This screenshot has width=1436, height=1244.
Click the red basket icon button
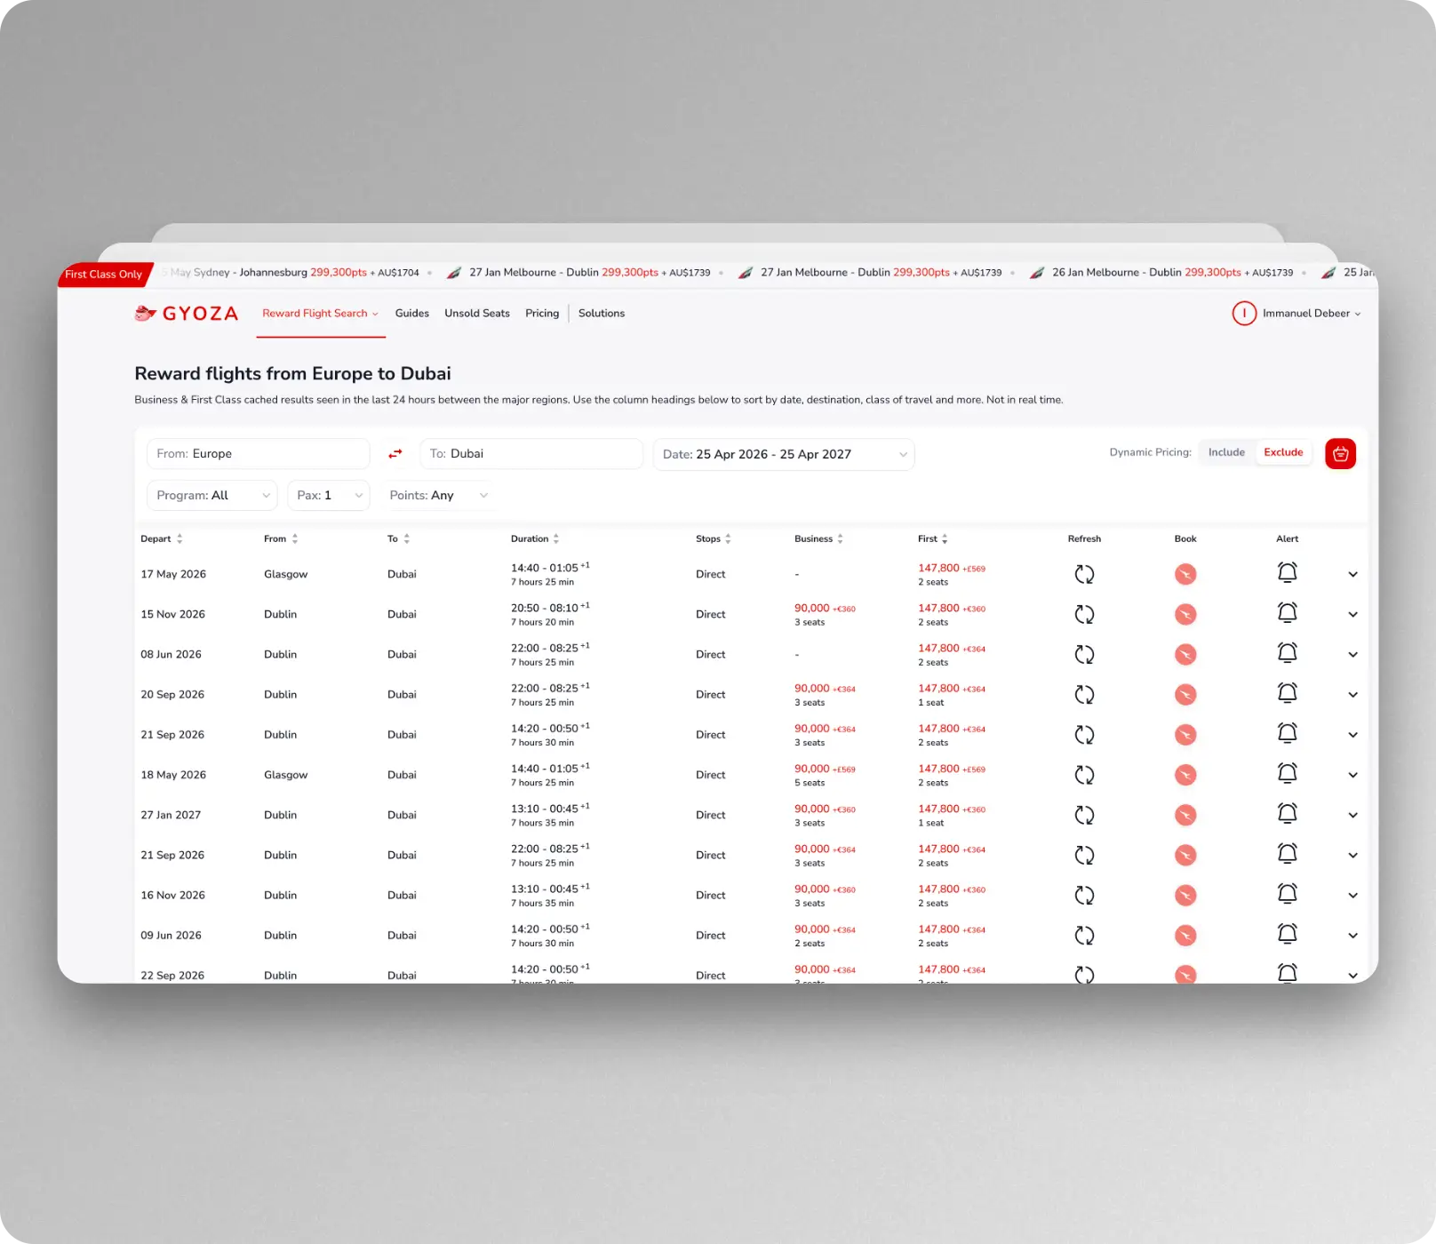(x=1340, y=454)
